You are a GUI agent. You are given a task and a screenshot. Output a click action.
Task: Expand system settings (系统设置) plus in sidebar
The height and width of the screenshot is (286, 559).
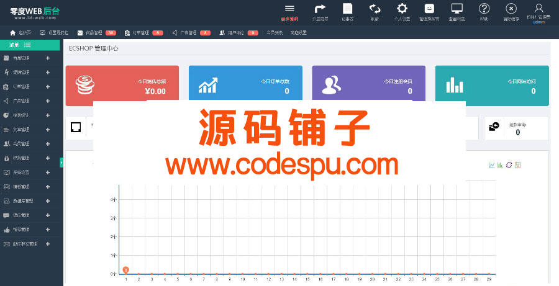coord(48,172)
